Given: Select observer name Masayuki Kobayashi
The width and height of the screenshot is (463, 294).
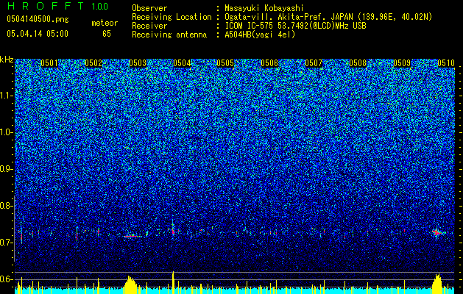Looking at the screenshot, I should click(x=264, y=8).
